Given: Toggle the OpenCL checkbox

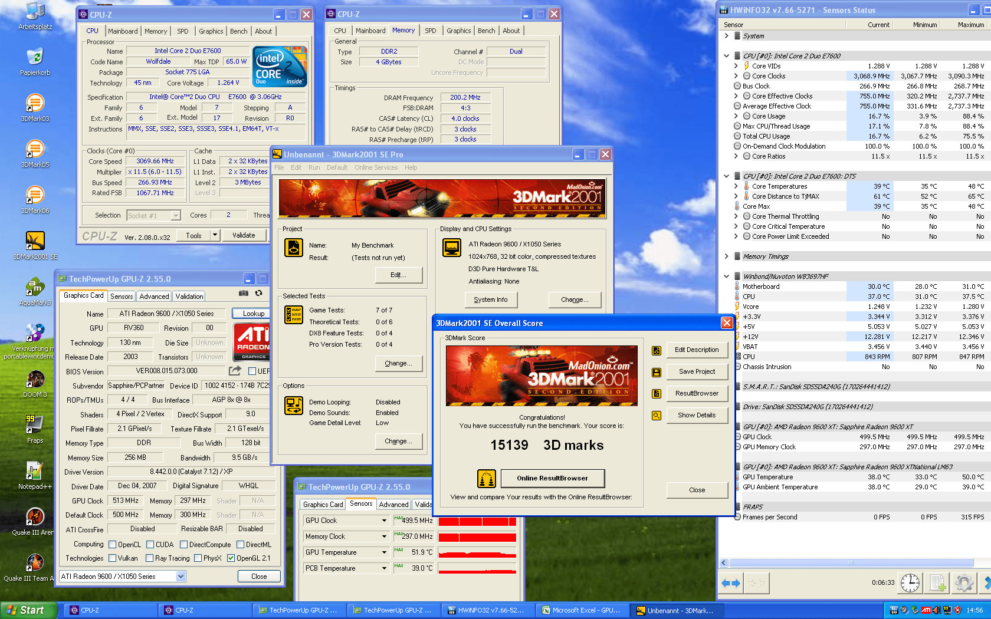Looking at the screenshot, I should (x=113, y=545).
